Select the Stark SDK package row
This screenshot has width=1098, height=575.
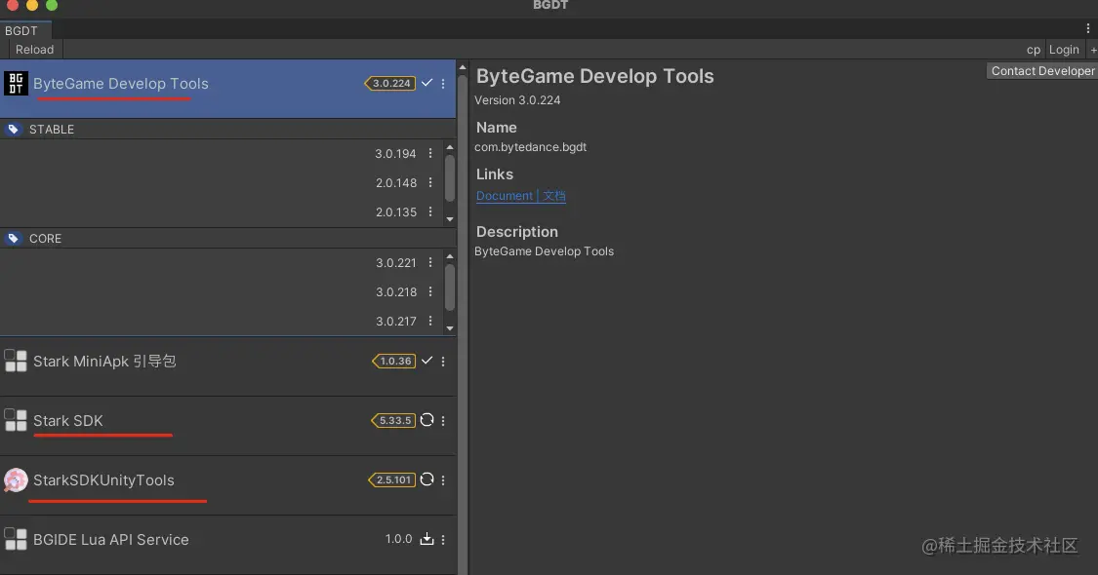[x=227, y=426]
